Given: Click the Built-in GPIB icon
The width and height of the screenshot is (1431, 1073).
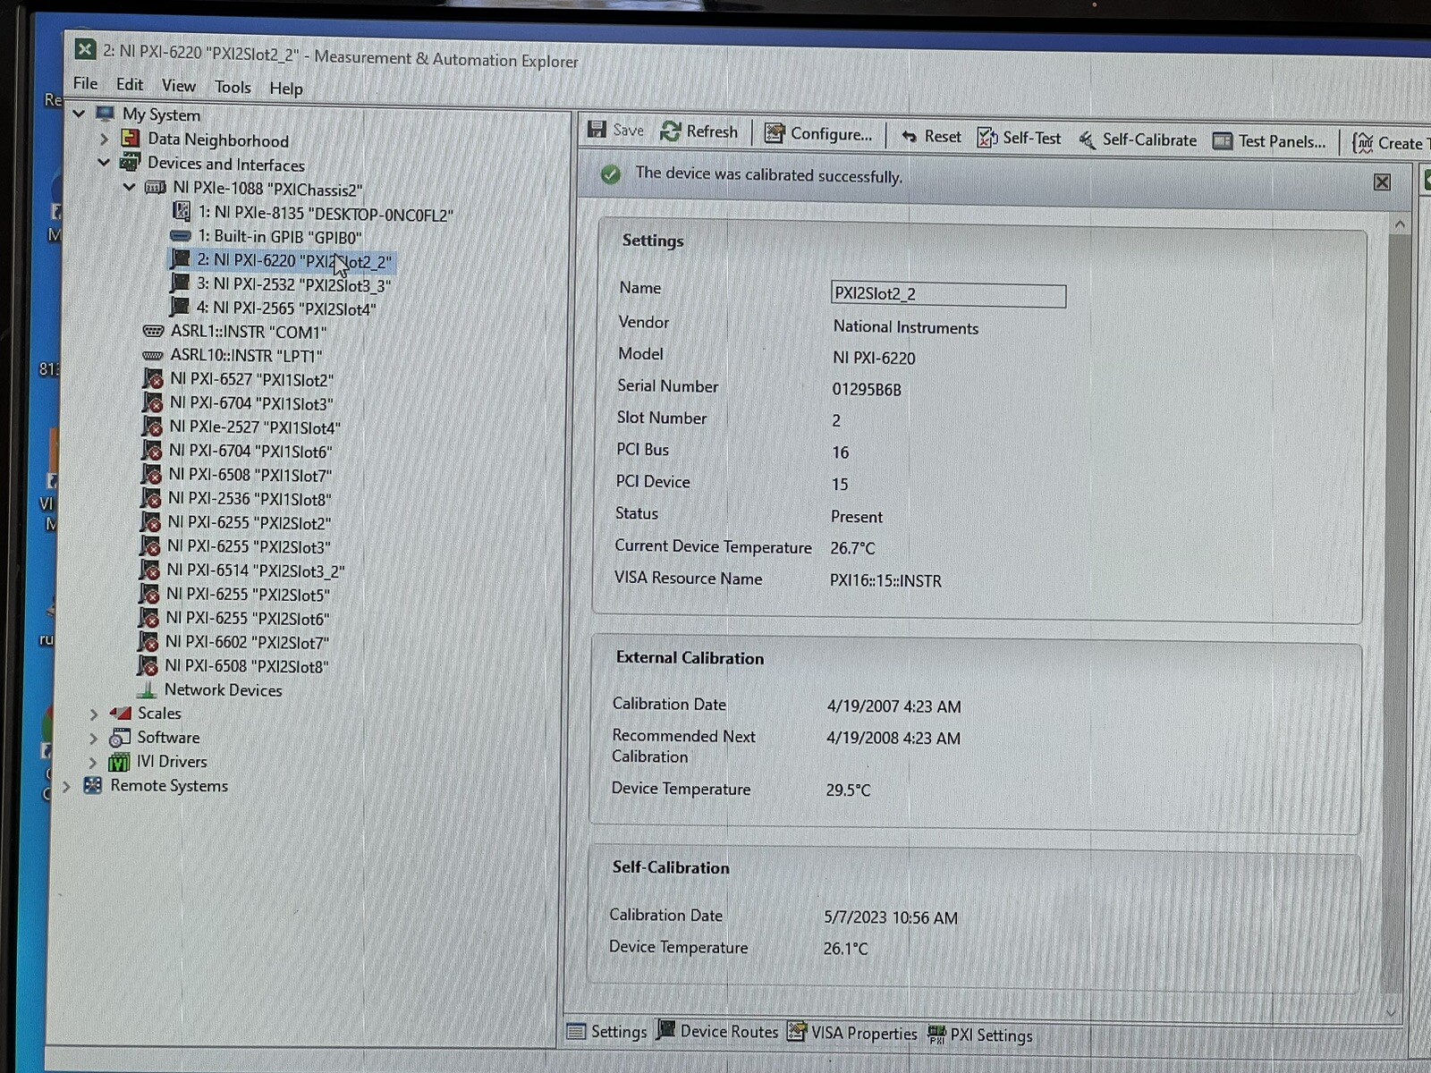Looking at the screenshot, I should click(181, 236).
